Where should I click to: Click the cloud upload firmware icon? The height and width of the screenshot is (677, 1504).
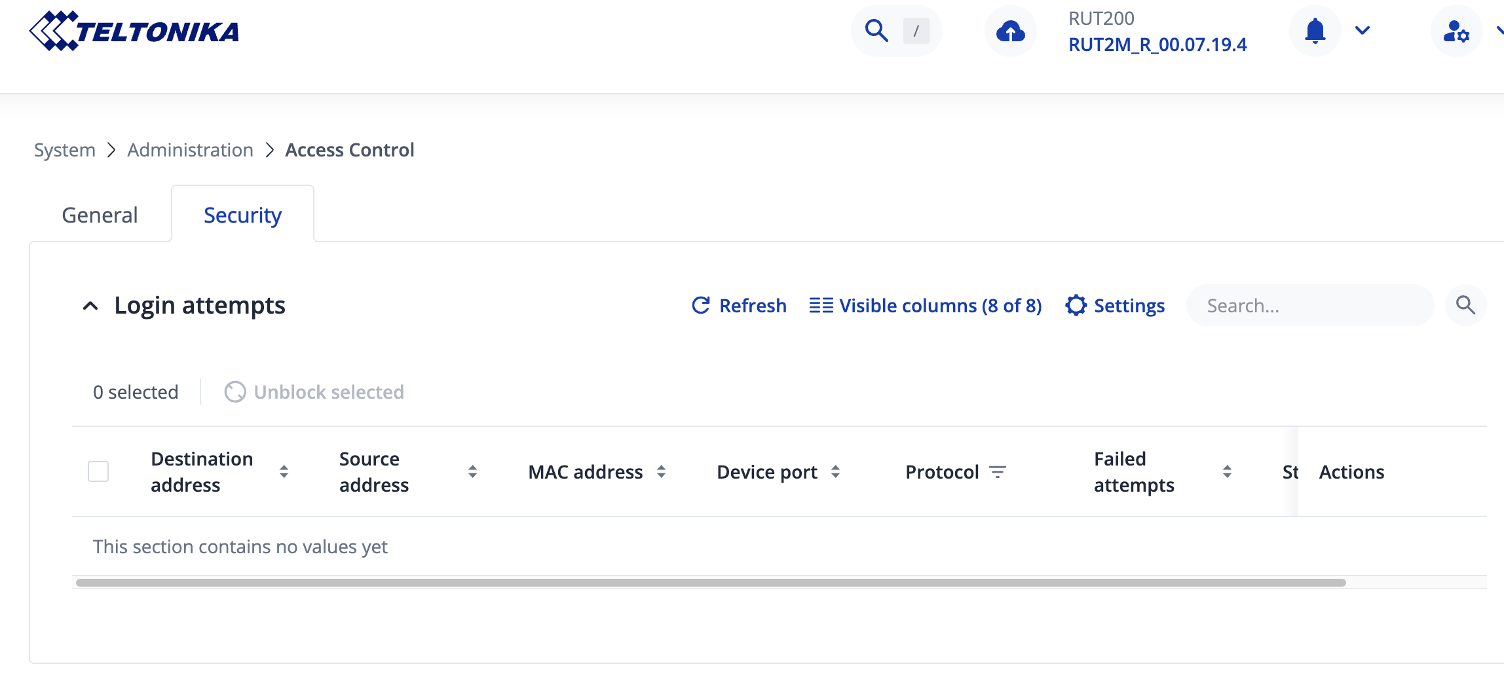tap(1010, 31)
